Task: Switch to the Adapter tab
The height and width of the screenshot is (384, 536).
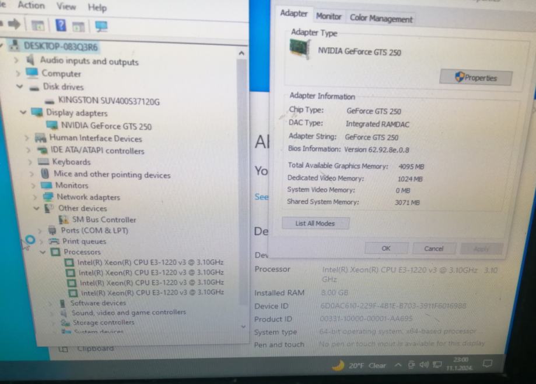Action: [x=293, y=13]
